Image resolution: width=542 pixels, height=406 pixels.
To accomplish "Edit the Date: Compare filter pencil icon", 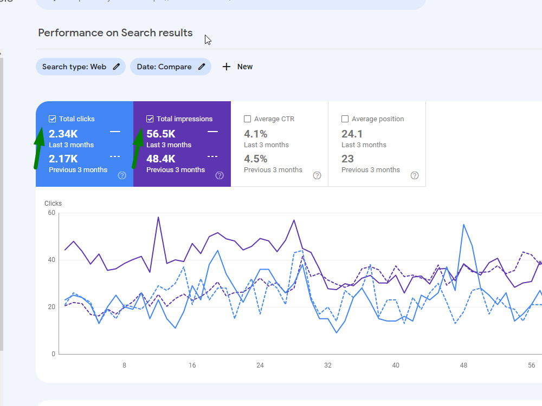I will 202,67.
